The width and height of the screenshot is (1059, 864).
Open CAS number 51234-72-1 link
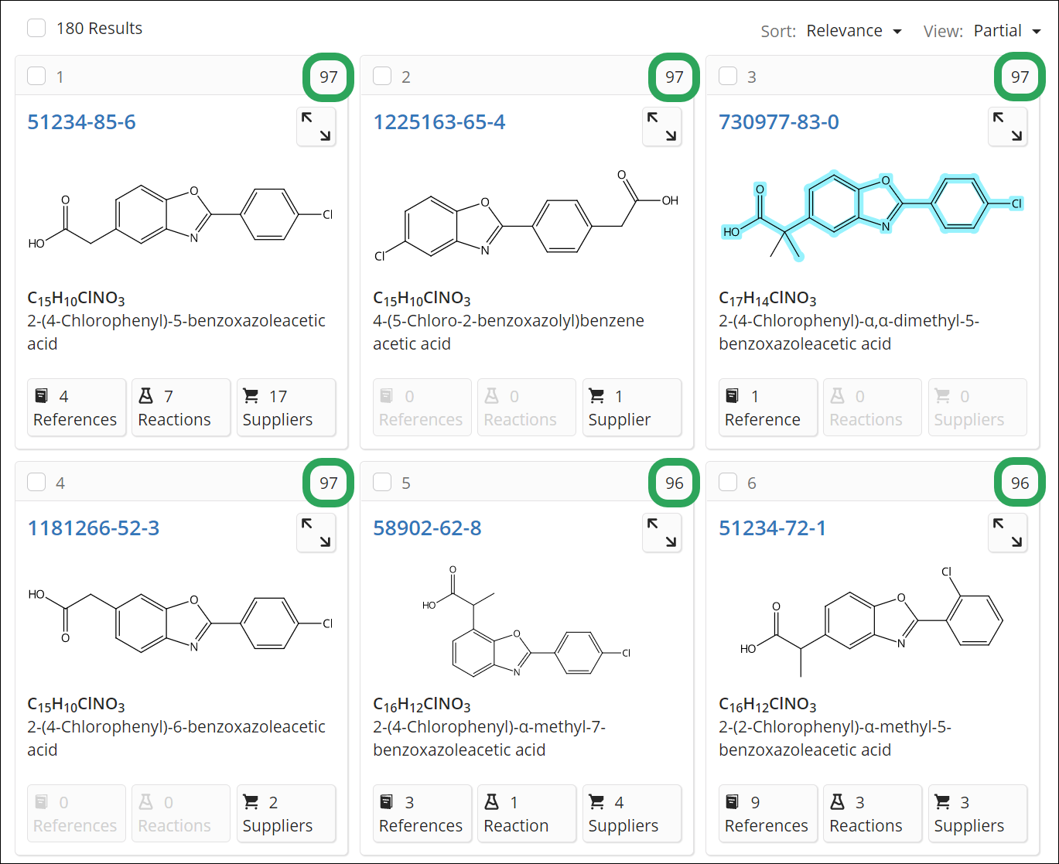[x=773, y=528]
